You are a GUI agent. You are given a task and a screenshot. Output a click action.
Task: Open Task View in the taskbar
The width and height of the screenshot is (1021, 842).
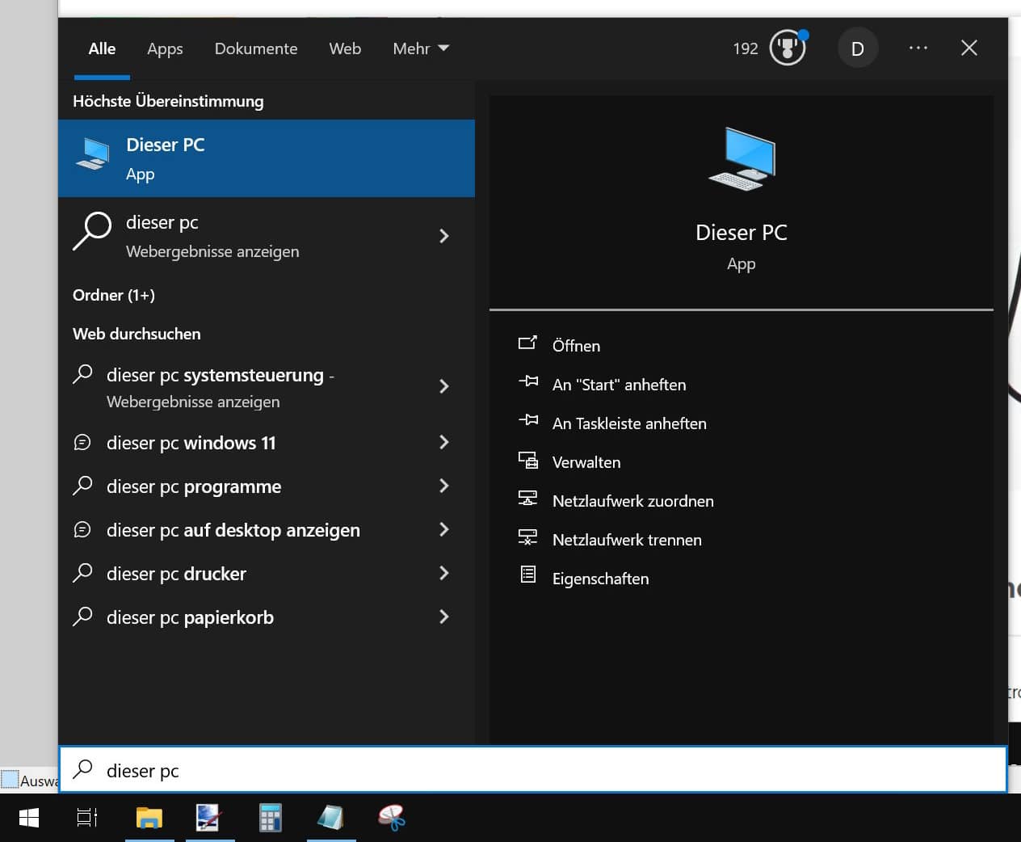[x=87, y=818]
